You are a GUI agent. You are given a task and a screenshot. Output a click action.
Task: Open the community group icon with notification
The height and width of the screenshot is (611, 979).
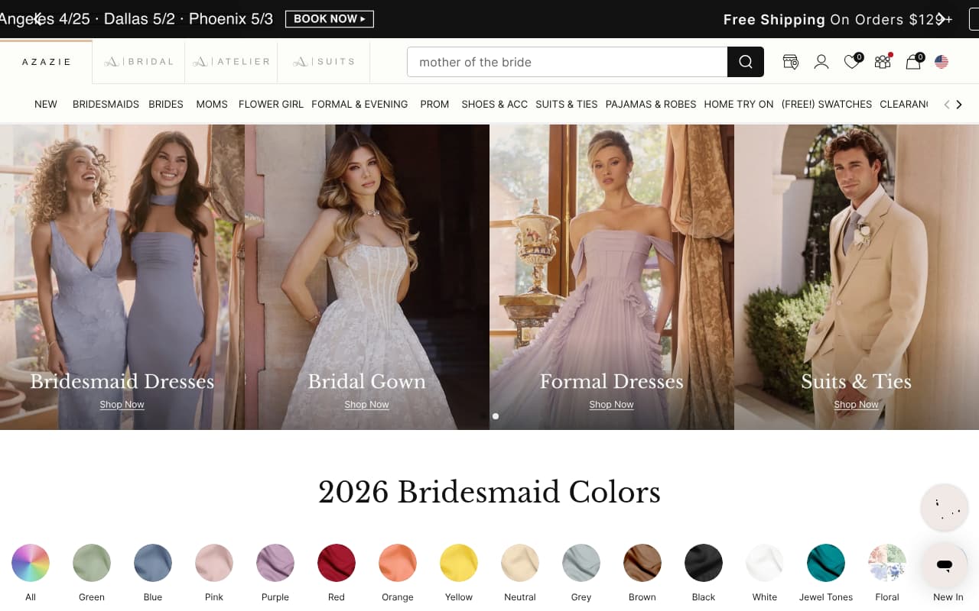click(882, 62)
